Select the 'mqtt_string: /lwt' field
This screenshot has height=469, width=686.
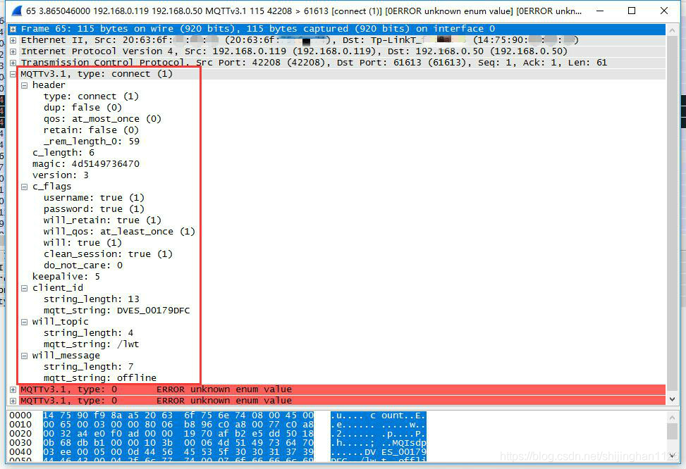click(92, 344)
